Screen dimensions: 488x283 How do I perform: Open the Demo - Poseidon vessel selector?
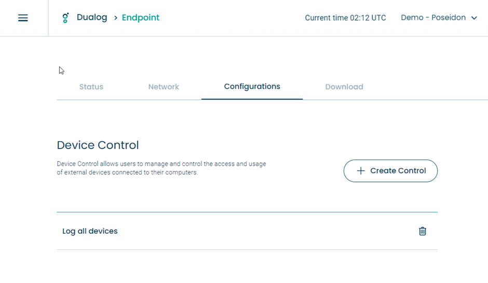[x=439, y=18]
